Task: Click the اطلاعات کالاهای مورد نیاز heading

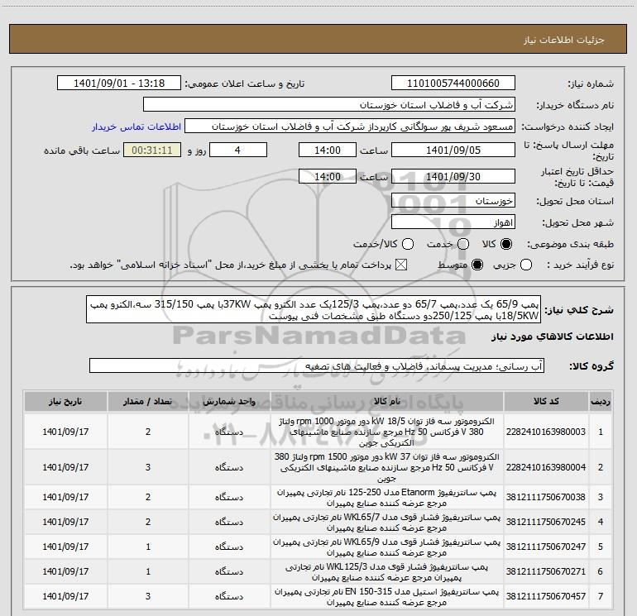Action: tap(553, 337)
